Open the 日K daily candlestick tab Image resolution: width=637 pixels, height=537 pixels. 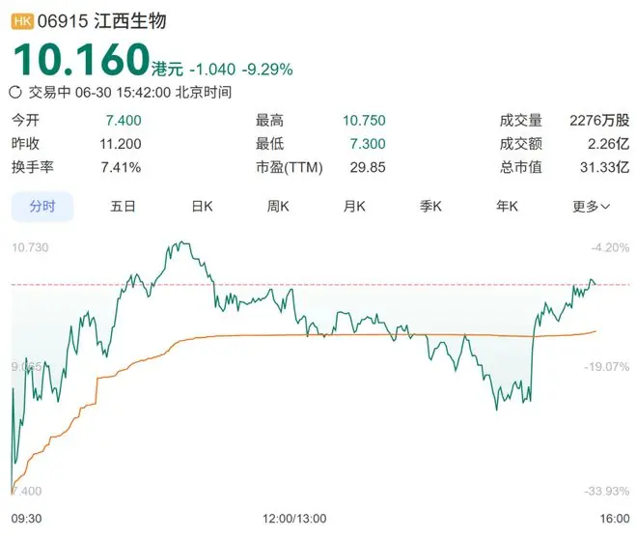coord(202,206)
